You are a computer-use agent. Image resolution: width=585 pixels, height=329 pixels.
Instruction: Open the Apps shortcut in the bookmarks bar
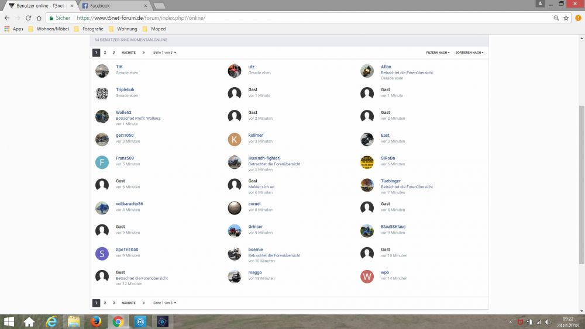(x=14, y=29)
